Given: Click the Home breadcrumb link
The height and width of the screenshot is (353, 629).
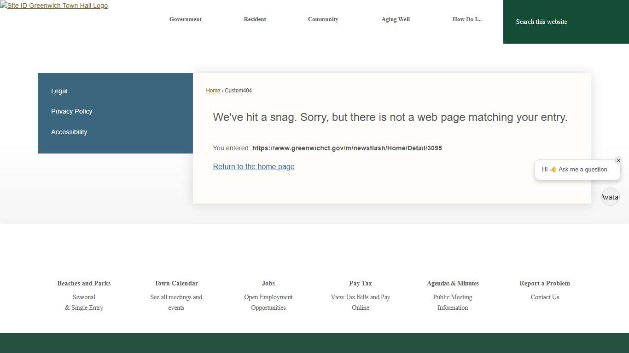Looking at the screenshot, I should coord(213,91).
